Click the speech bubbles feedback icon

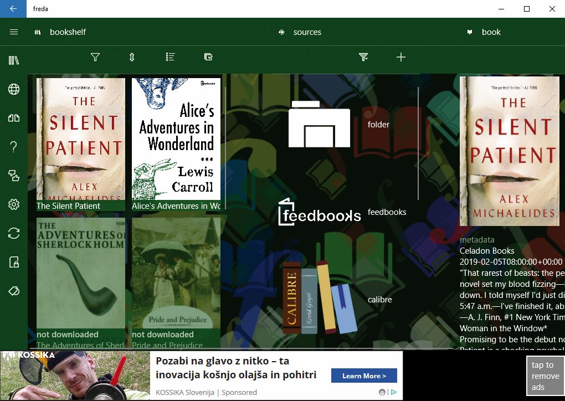[x=14, y=176]
